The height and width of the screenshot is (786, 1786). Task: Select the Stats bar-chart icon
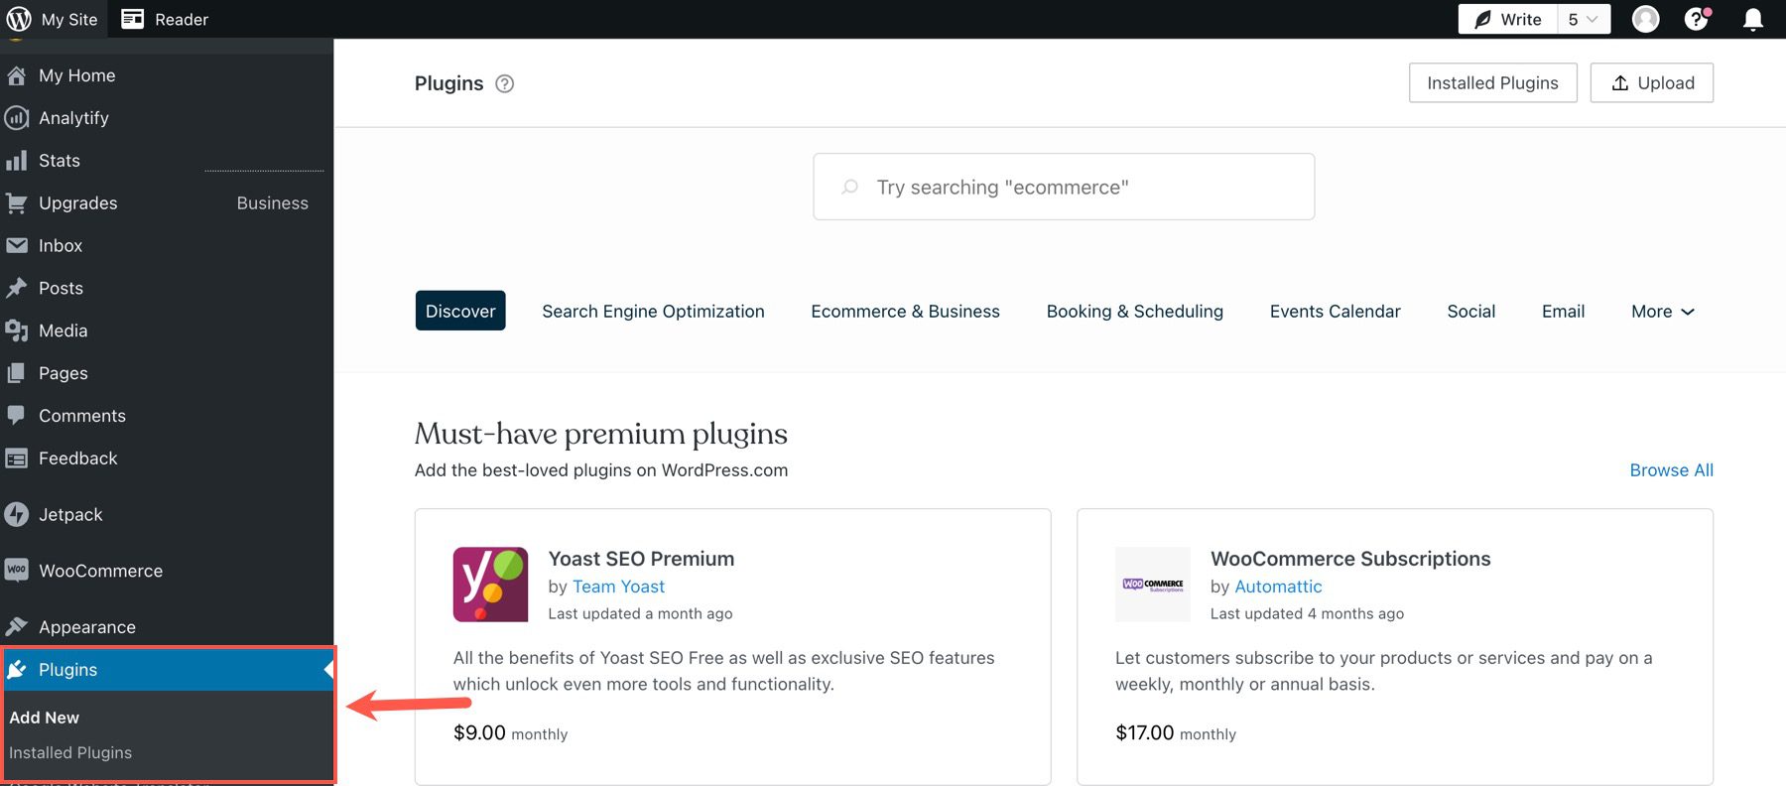tap(18, 160)
